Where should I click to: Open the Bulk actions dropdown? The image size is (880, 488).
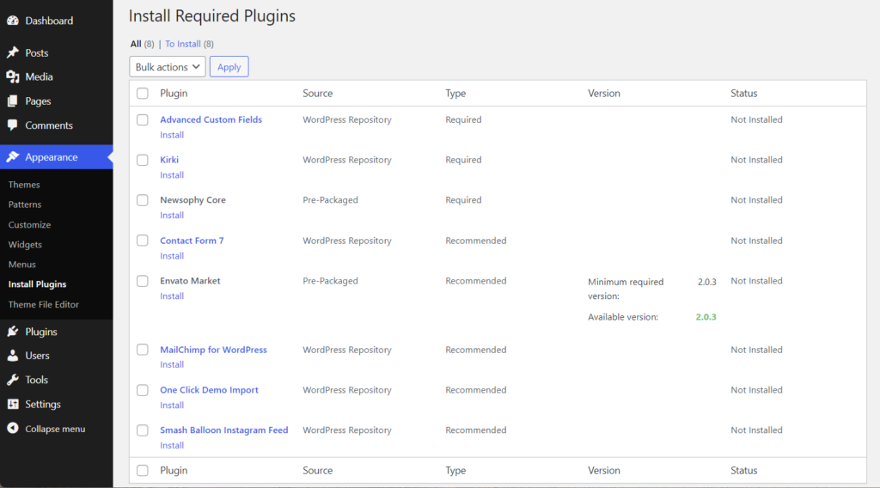coord(168,67)
